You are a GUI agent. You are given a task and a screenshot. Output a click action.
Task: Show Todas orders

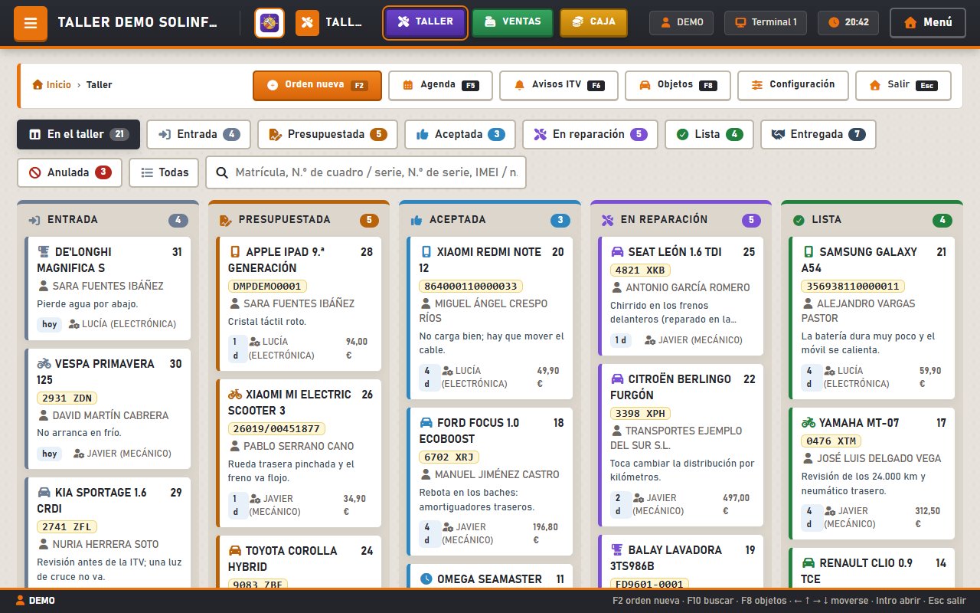pos(164,172)
